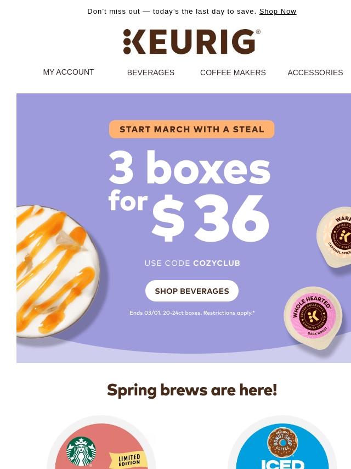Click the Starbucks siren logo on pod
This screenshot has width=351, height=469.
pyautogui.click(x=81, y=451)
